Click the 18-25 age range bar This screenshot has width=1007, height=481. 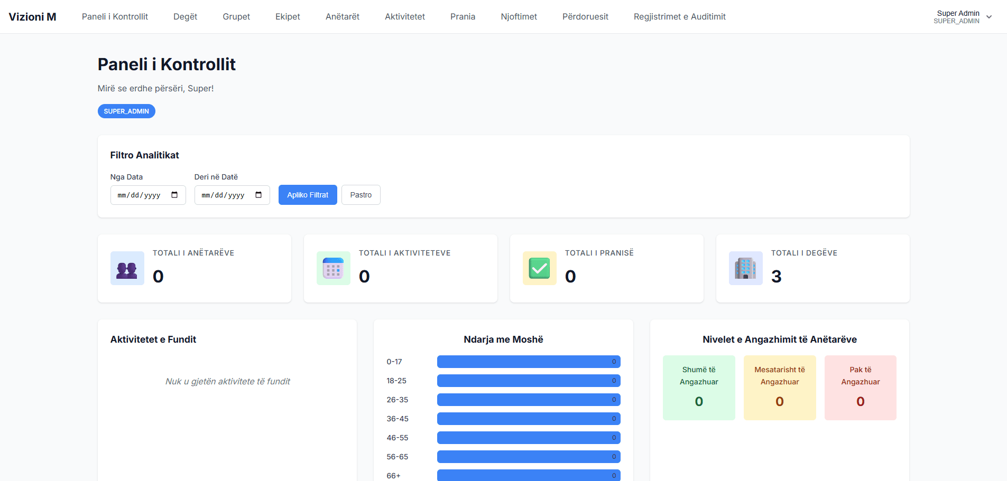[528, 381]
